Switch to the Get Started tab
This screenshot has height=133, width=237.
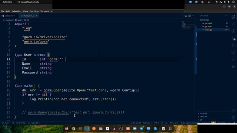coord(9,16)
